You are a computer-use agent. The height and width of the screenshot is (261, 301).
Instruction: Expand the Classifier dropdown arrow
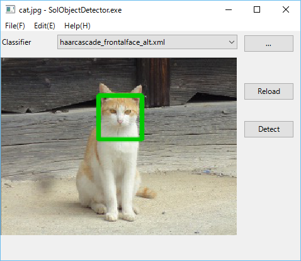(232, 42)
